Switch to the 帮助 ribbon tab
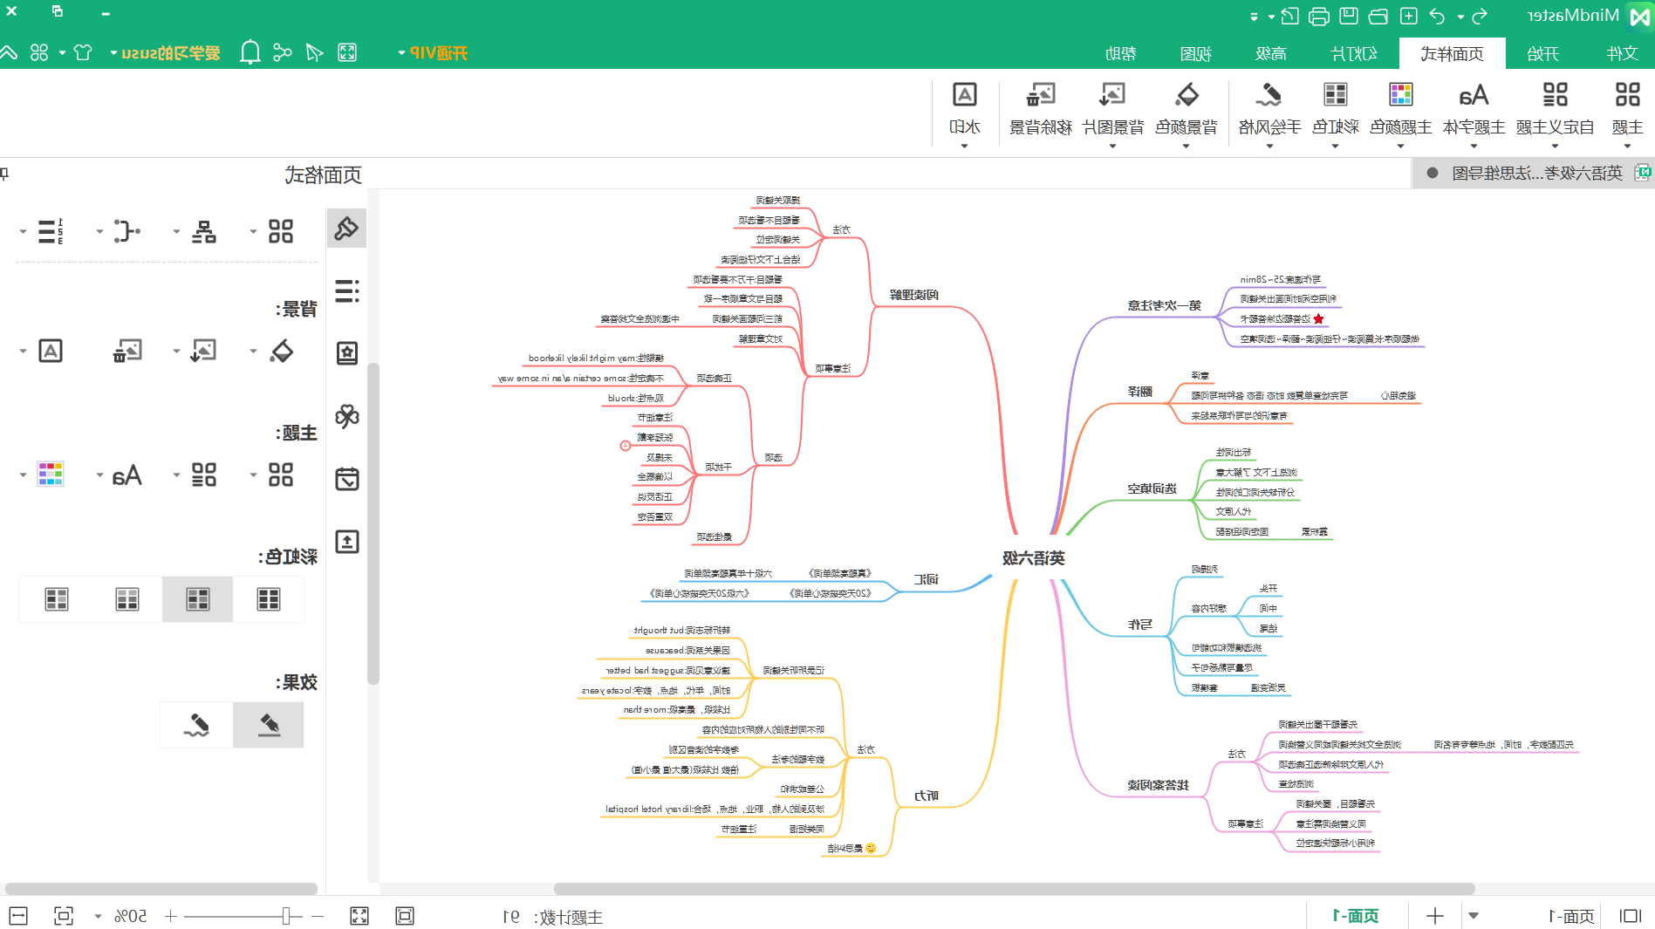 (1120, 53)
